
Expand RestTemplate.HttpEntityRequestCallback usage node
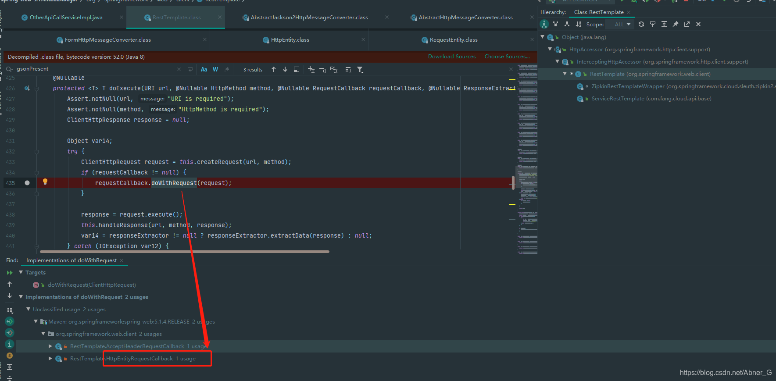pos(50,358)
